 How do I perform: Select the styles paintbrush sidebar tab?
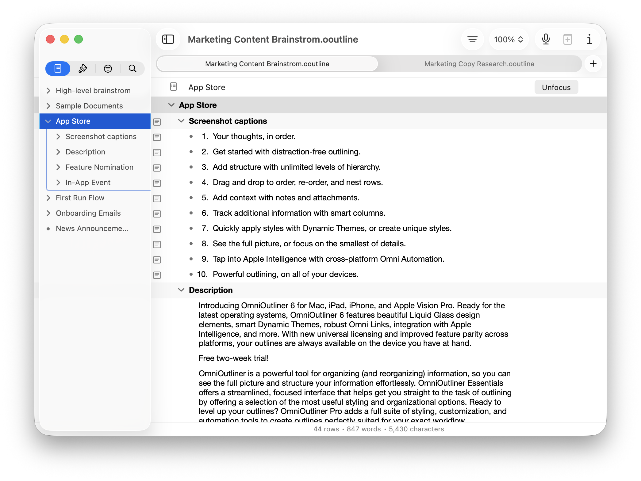[x=83, y=68]
